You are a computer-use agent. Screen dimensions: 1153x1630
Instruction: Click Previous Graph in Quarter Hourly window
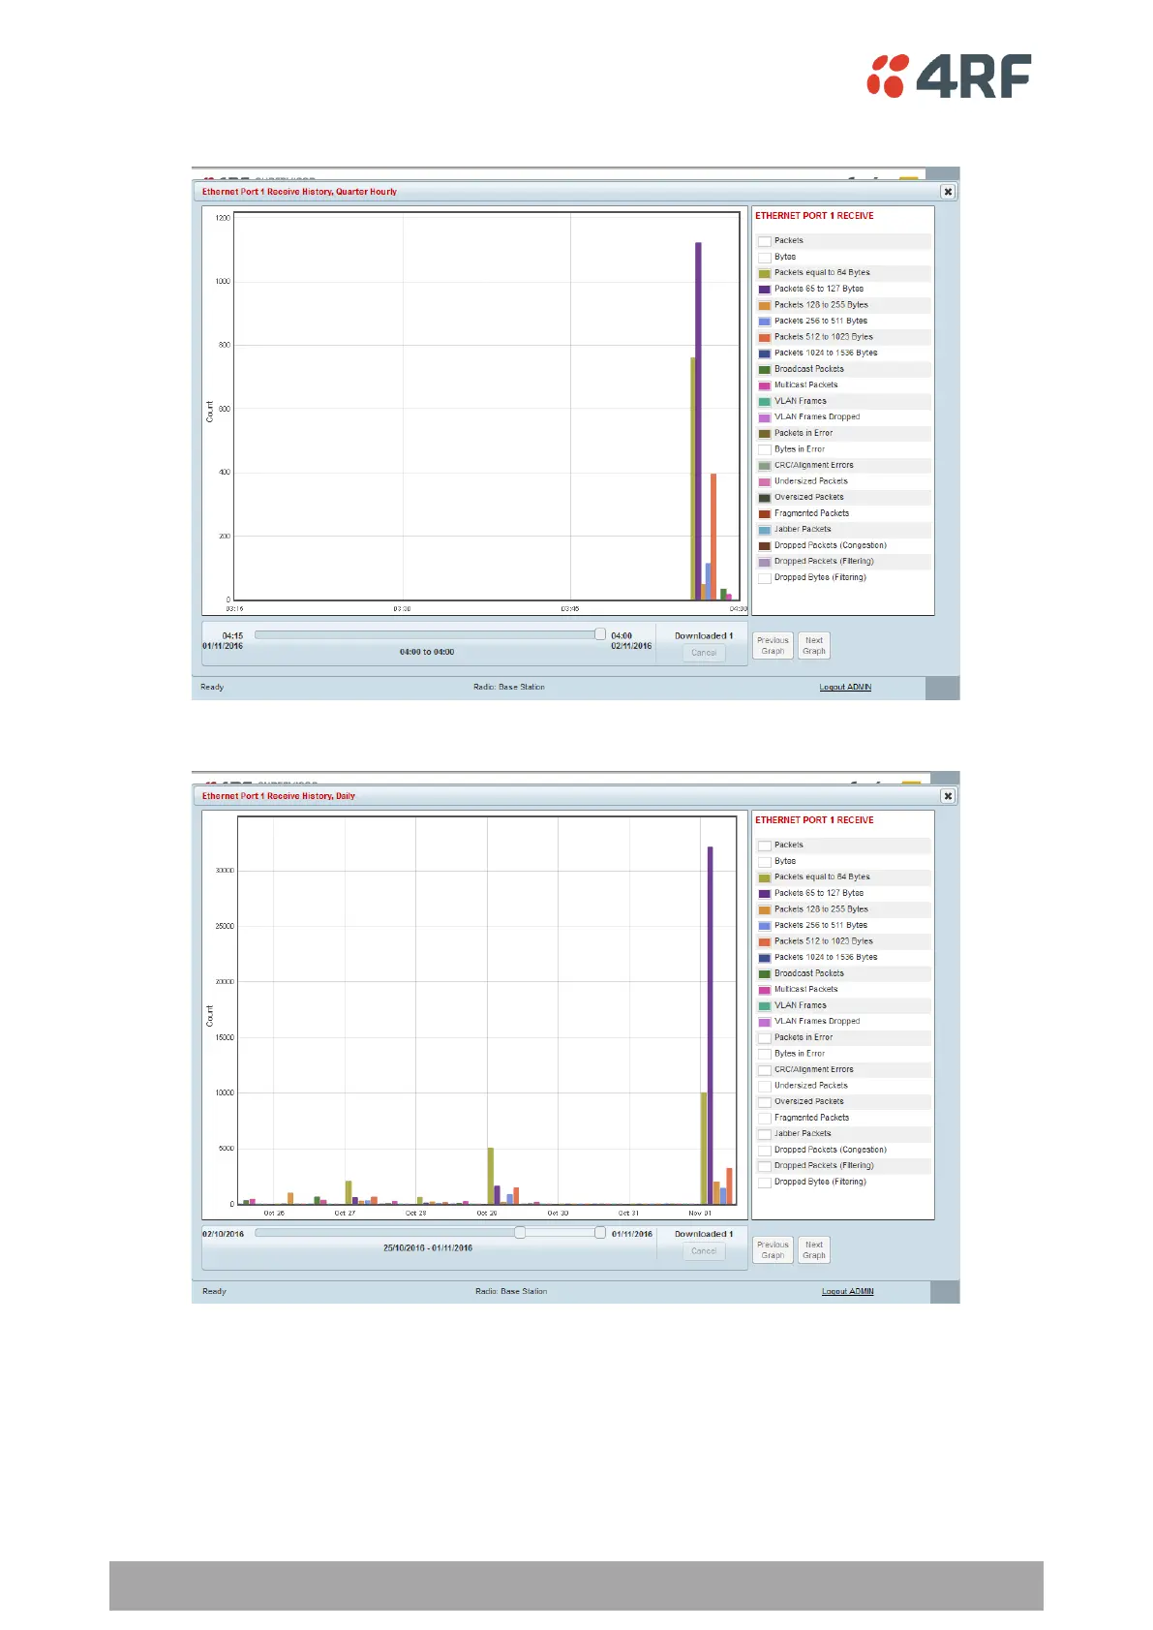(773, 646)
